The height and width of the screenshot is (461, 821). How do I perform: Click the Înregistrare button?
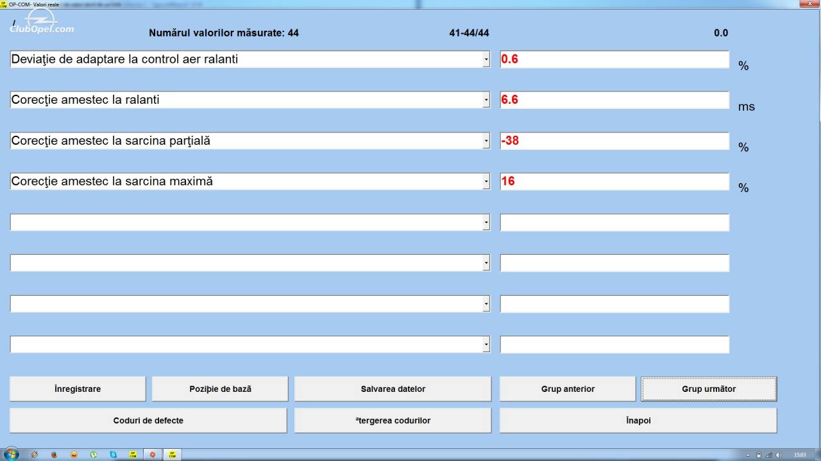coord(78,389)
